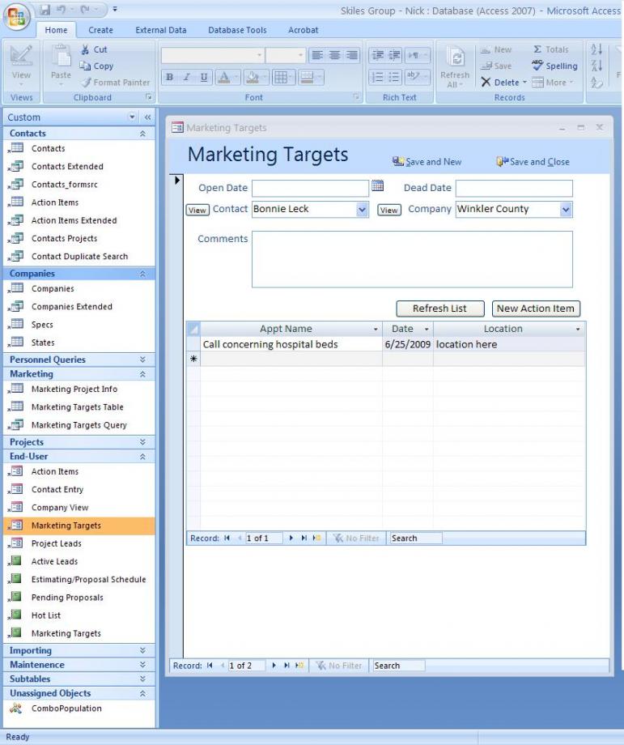Screen dimensions: 624x745
Task: Click the Dead Date input field
Action: [x=514, y=188]
